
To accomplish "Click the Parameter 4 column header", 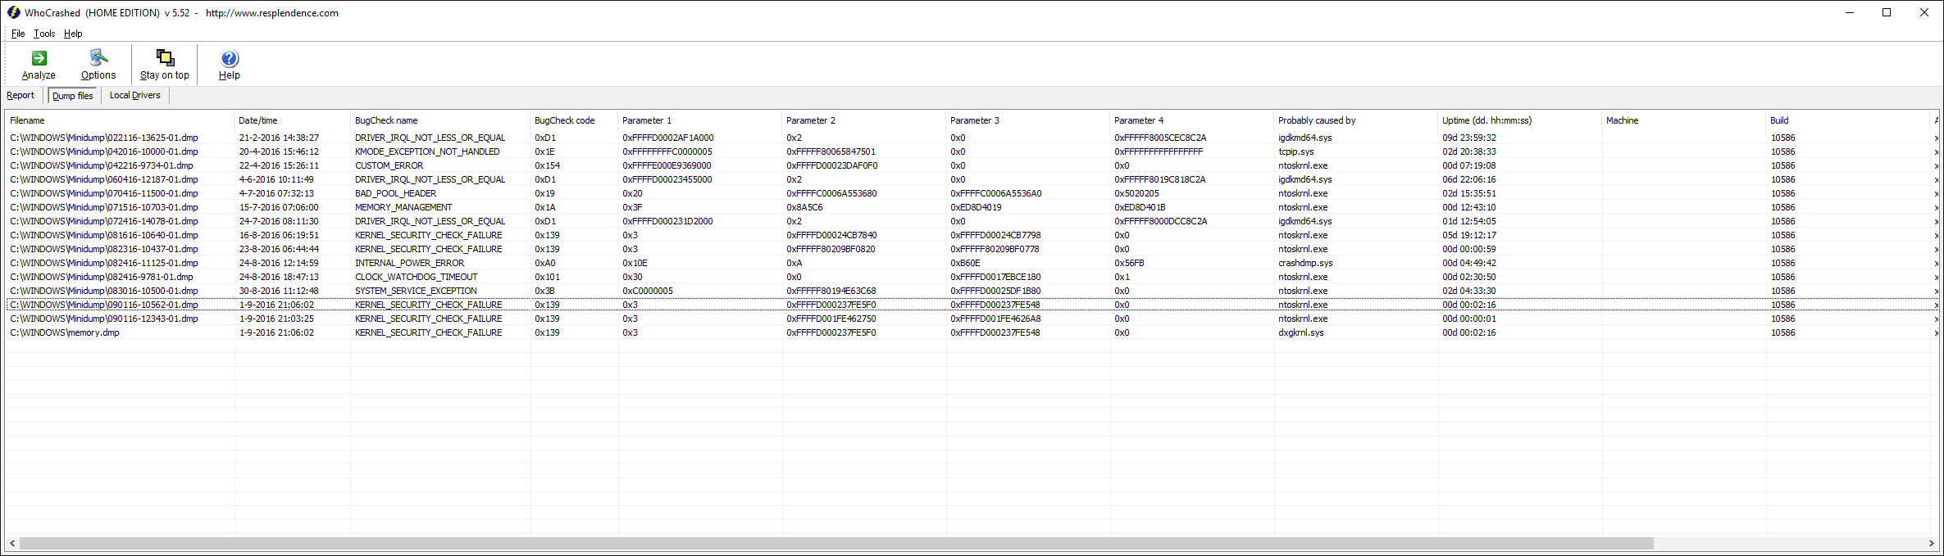I will click(1192, 120).
